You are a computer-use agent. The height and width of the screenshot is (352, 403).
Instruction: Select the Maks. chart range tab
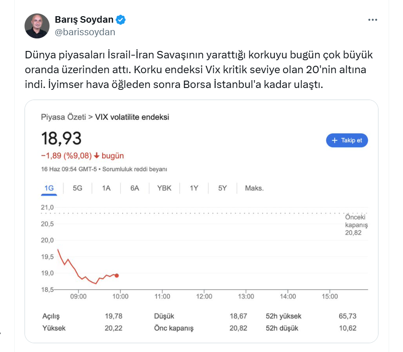254,189
